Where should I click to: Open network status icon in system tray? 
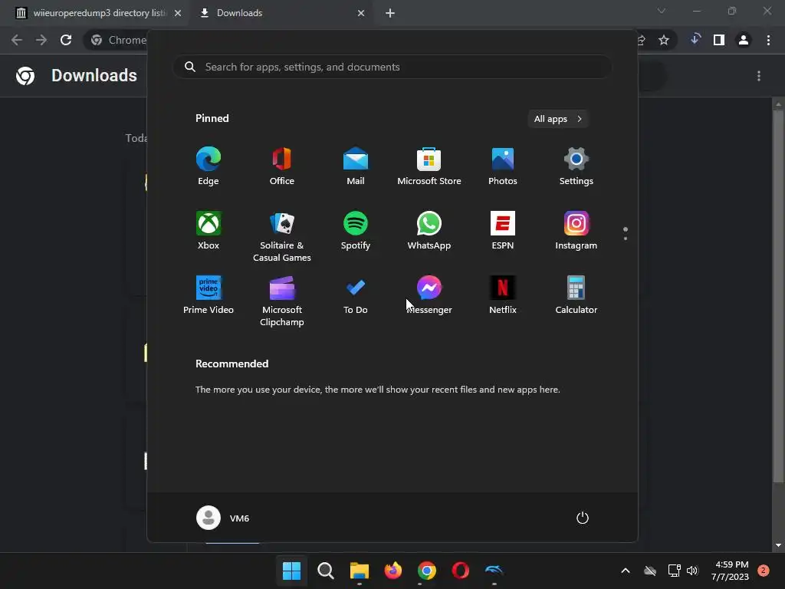coord(674,570)
